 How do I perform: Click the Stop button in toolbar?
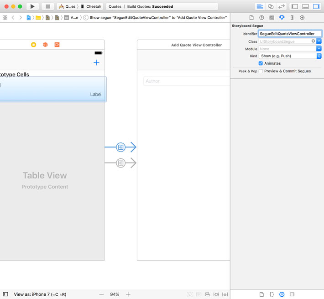pyautogui.click(x=47, y=6)
